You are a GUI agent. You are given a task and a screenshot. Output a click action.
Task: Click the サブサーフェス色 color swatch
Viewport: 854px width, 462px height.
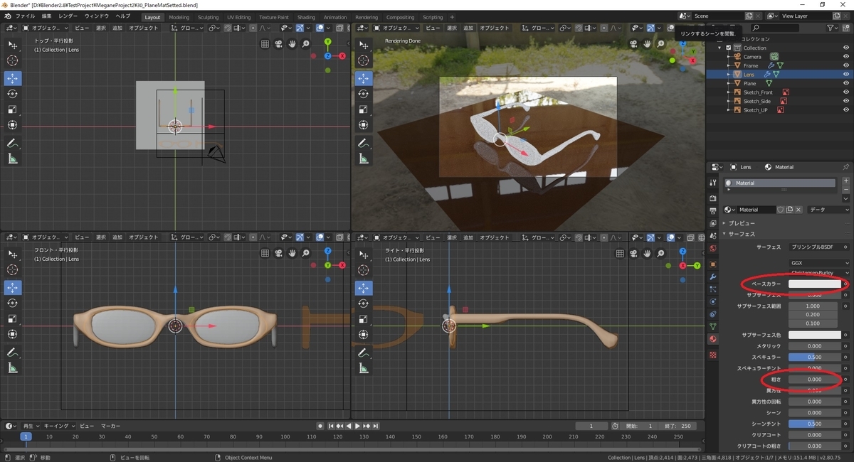pyautogui.click(x=814, y=335)
